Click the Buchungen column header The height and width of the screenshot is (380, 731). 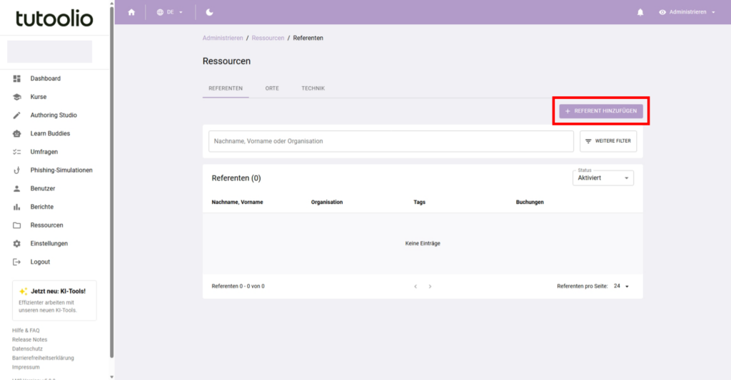(530, 202)
